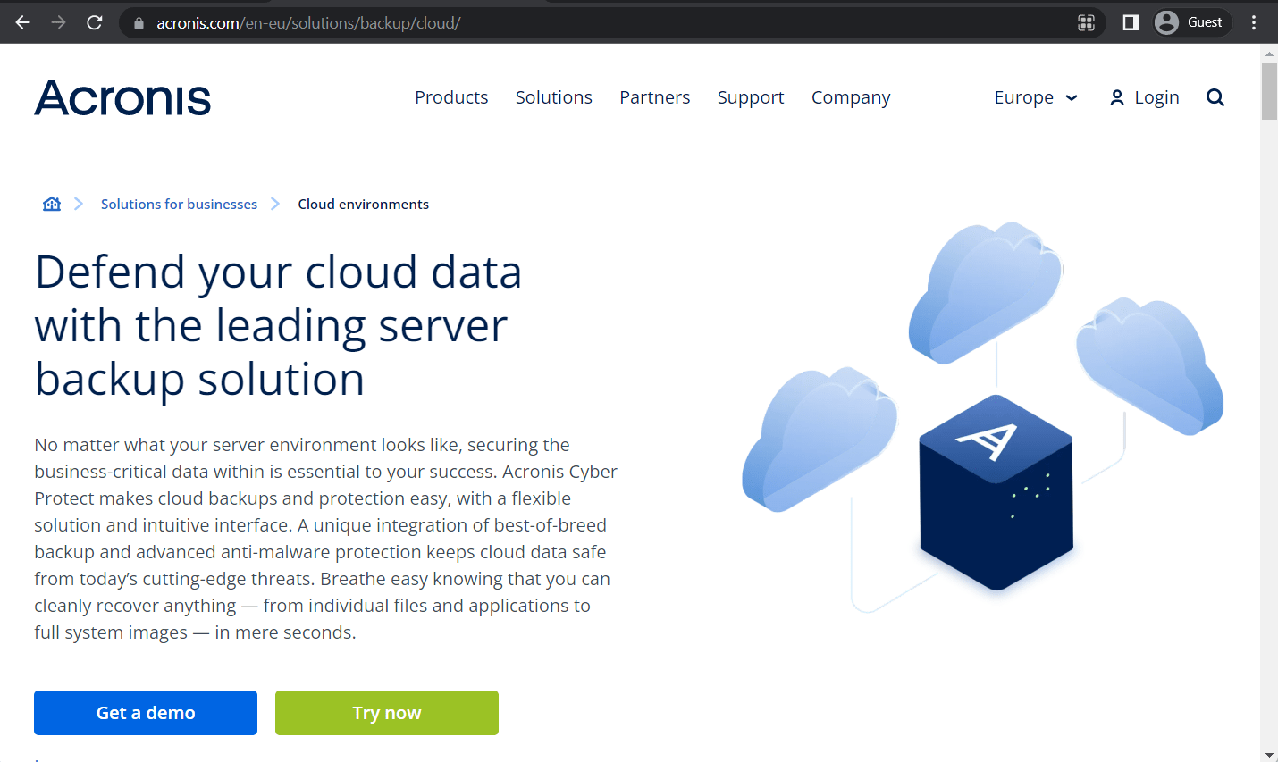
Task: Click the Get a demo button
Action: pyautogui.click(x=145, y=712)
